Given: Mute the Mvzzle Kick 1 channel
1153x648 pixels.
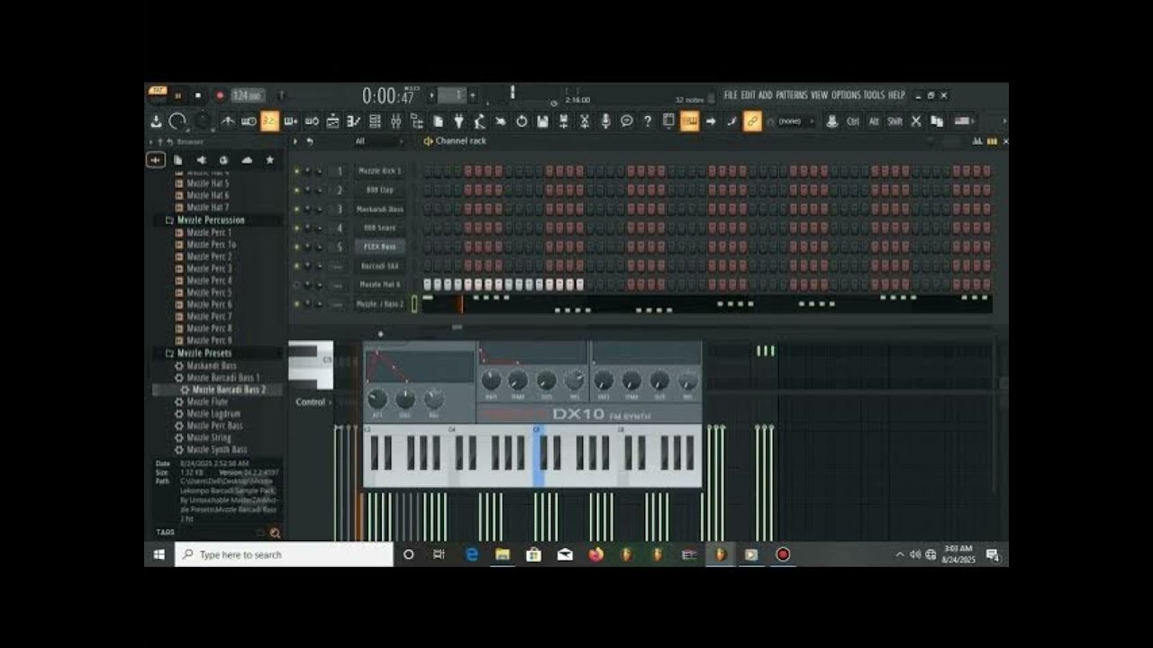Looking at the screenshot, I should click(296, 170).
